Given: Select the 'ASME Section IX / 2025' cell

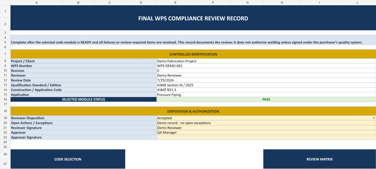Looking at the screenshot, I should pos(266,85).
